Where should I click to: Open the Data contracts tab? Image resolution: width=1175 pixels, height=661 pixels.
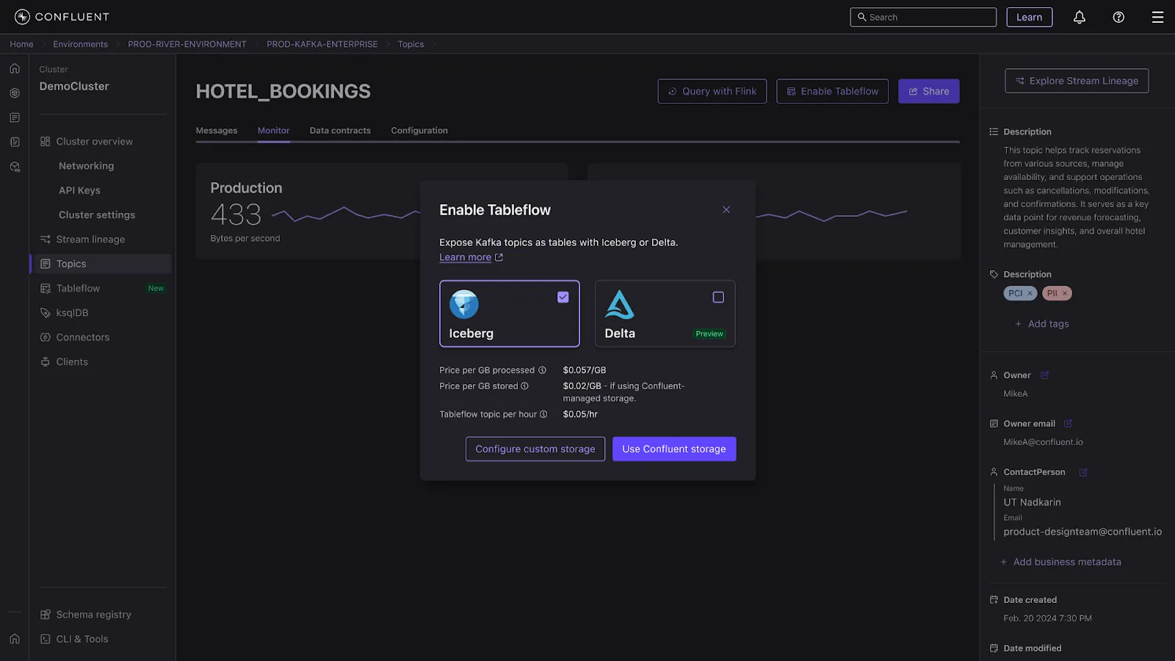[340, 131]
